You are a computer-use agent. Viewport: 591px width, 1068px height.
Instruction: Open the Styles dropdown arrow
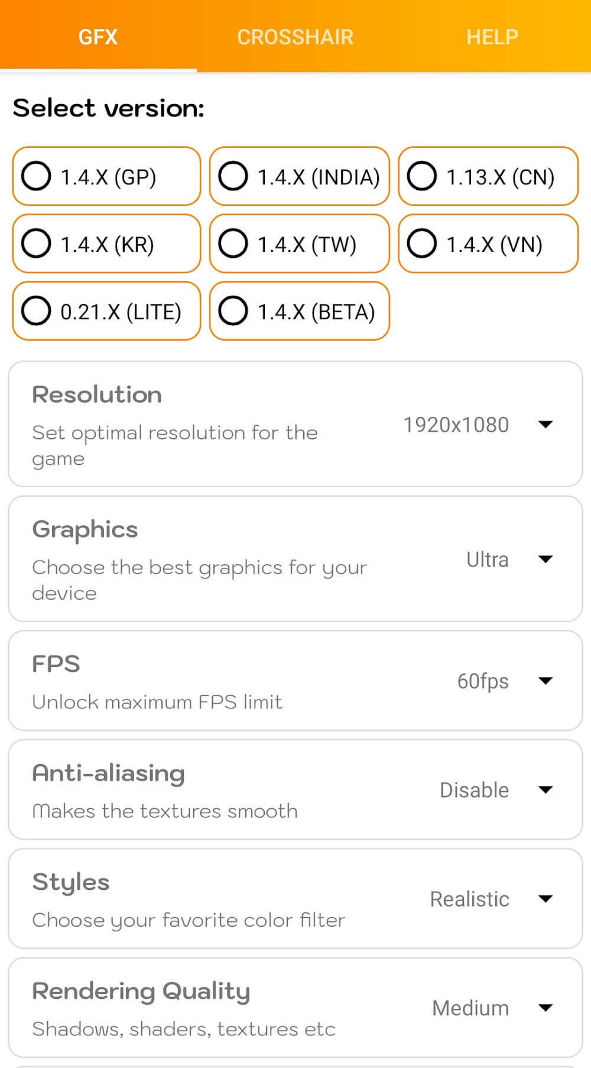click(x=545, y=899)
